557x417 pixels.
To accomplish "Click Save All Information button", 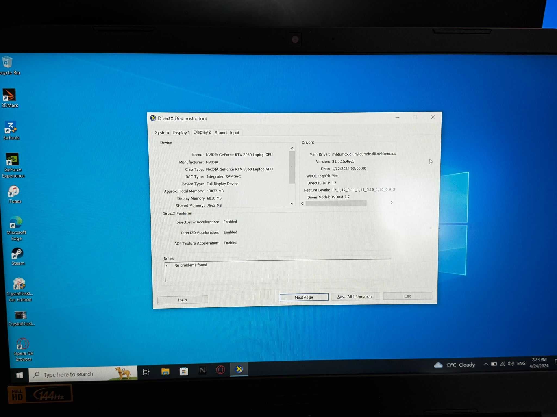I will [355, 296].
